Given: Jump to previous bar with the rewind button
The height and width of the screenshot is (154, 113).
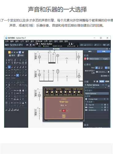Looking at the screenshot, I should pos(27,45).
